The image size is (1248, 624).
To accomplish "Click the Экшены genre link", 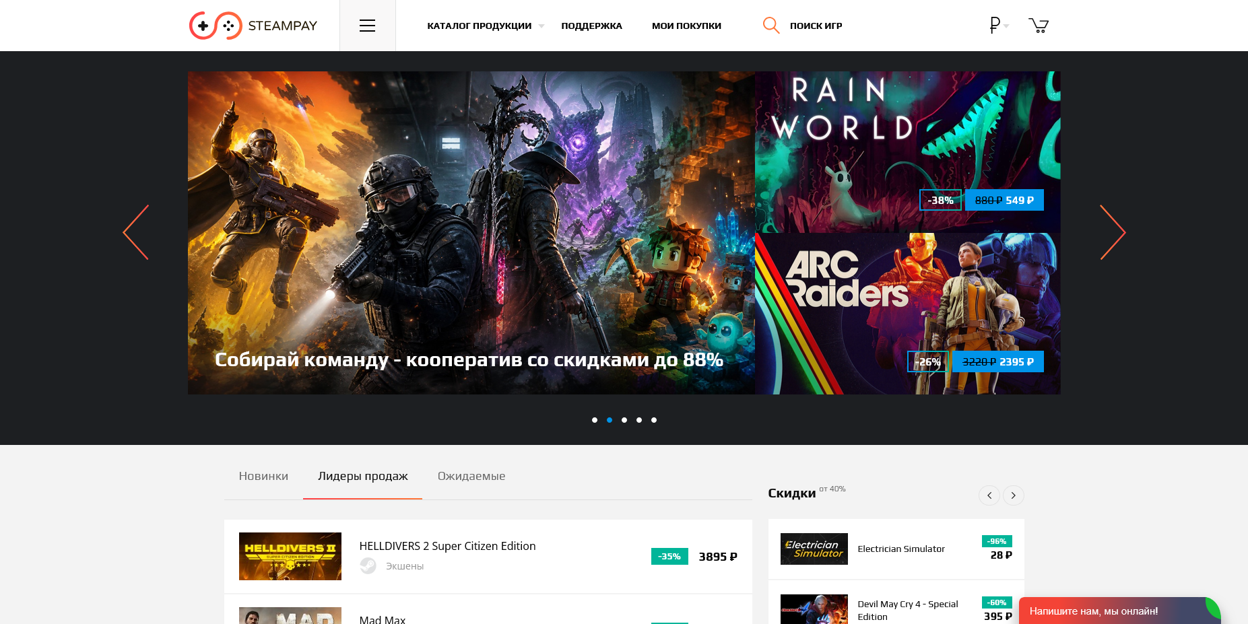I will (405, 566).
